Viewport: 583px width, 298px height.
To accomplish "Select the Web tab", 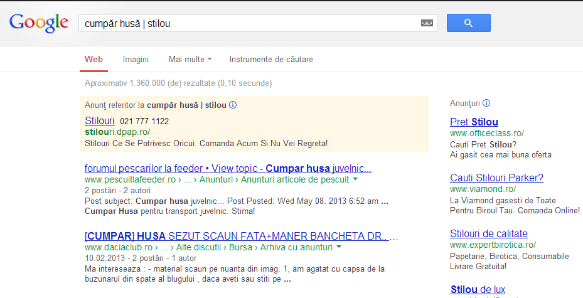I will coord(94,60).
